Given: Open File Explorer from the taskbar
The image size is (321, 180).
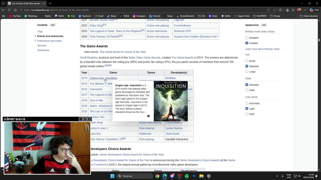Looking at the screenshot, I should coord(201,176).
